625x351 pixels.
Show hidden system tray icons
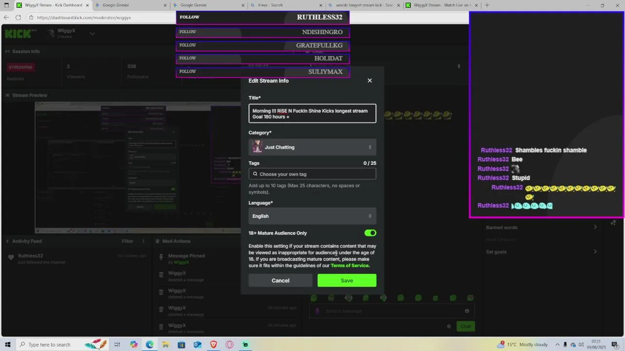(557, 345)
